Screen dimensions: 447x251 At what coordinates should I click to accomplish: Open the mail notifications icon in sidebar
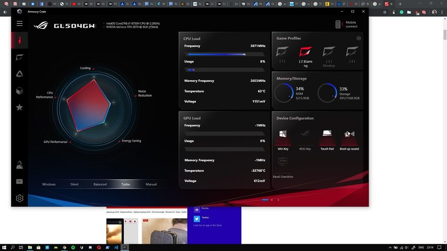(19, 182)
